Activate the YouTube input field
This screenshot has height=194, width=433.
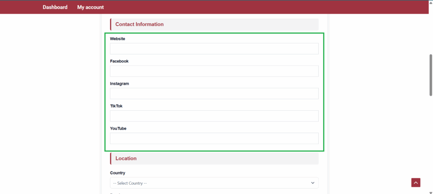(214, 138)
